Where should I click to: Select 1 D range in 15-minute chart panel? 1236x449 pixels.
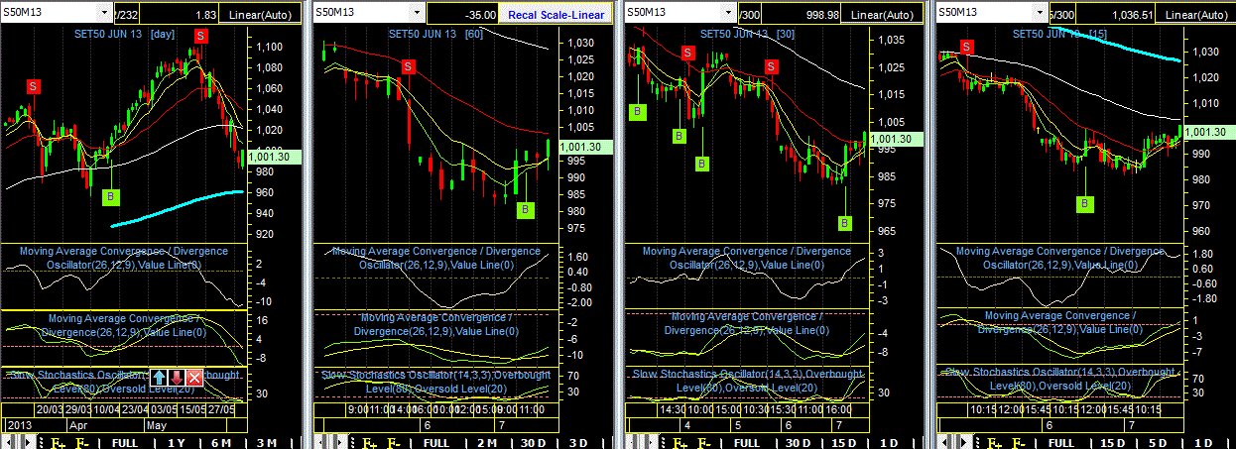[x=1203, y=442]
